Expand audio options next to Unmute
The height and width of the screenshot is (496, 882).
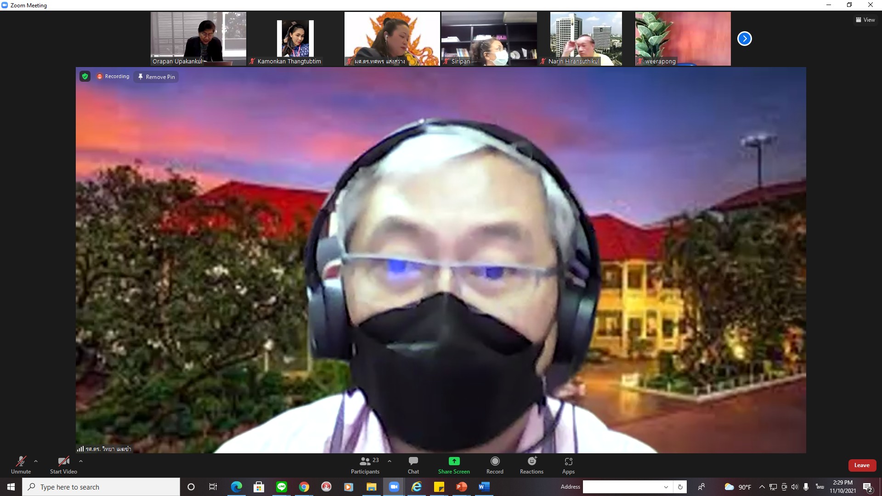tap(36, 461)
